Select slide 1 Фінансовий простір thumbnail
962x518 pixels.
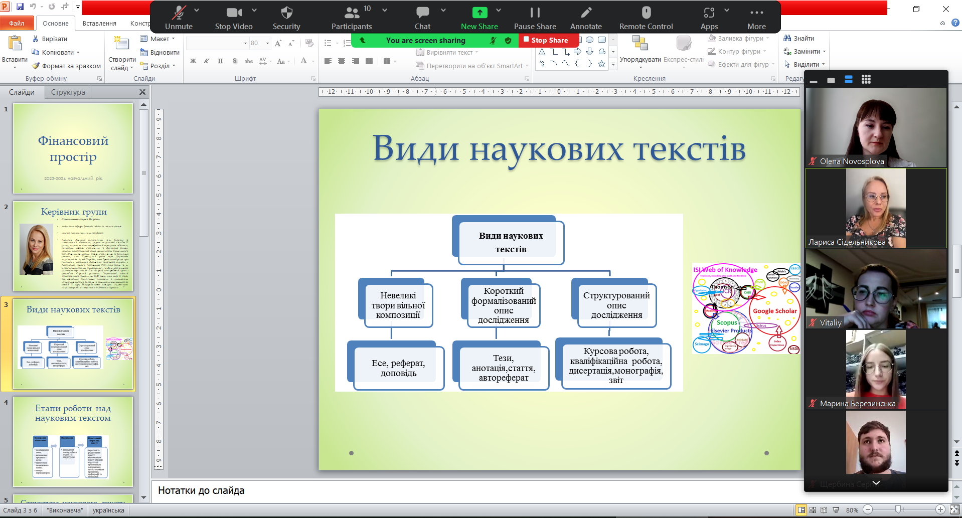coord(73,148)
